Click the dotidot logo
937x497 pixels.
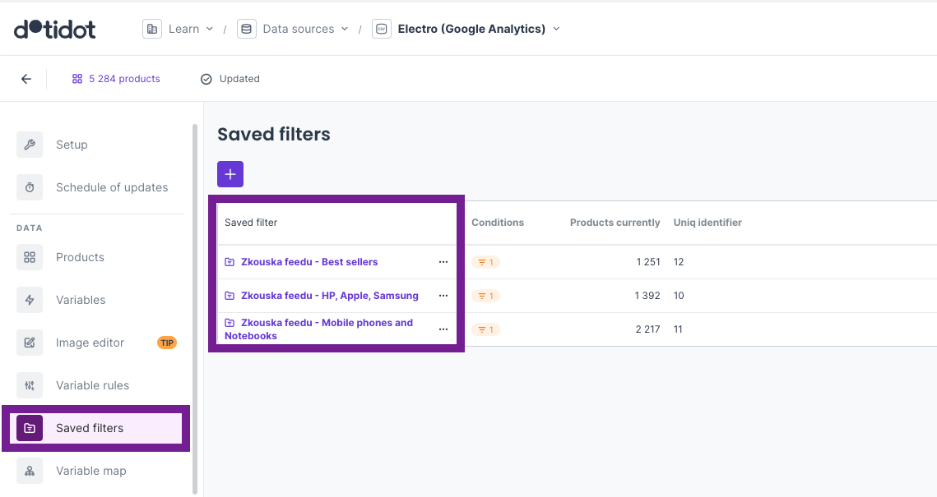55,29
